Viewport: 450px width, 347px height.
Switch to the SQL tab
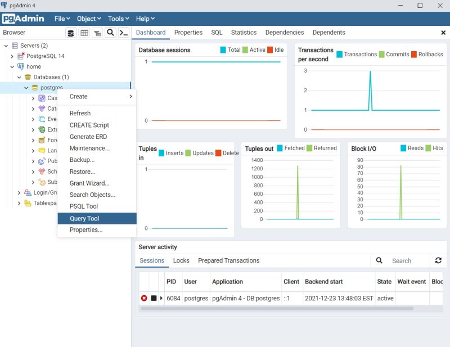[x=217, y=33]
